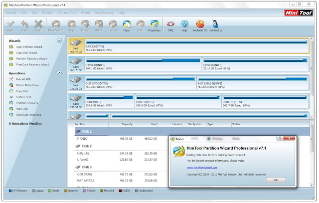Collapse the Wizards section
The image size is (319, 203).
point(59,40)
